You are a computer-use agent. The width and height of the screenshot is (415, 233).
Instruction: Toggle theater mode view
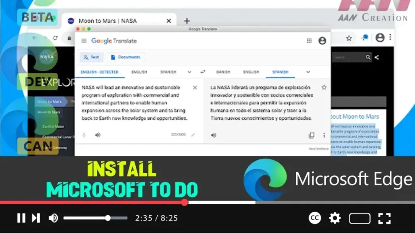point(359,218)
